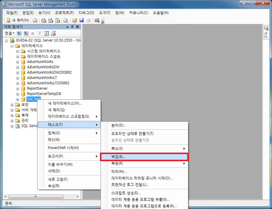
Task: Expand the AdventureWorks database node
Action: [x=18, y=62]
